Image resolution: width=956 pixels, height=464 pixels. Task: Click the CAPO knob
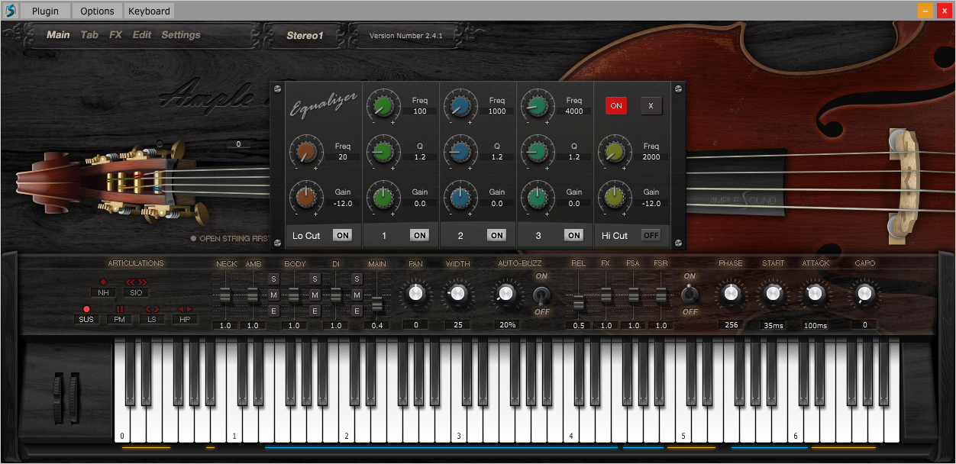click(x=864, y=294)
